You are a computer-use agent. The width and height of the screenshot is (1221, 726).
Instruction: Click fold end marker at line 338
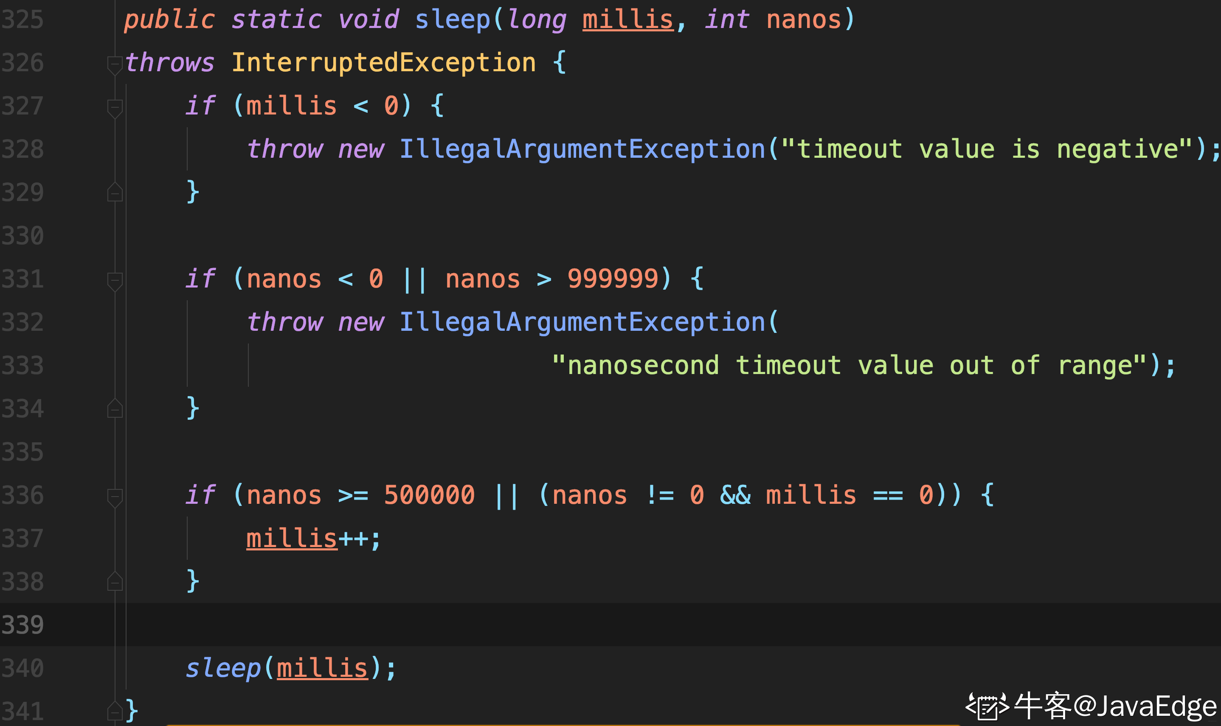(x=115, y=582)
